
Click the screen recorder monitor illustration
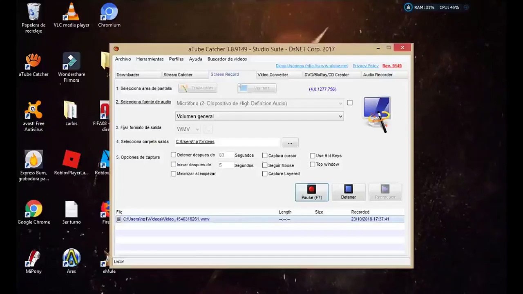pyautogui.click(x=377, y=114)
